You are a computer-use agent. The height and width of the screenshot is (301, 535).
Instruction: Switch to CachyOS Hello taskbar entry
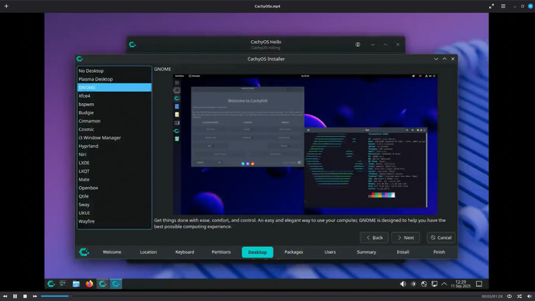(x=103, y=284)
